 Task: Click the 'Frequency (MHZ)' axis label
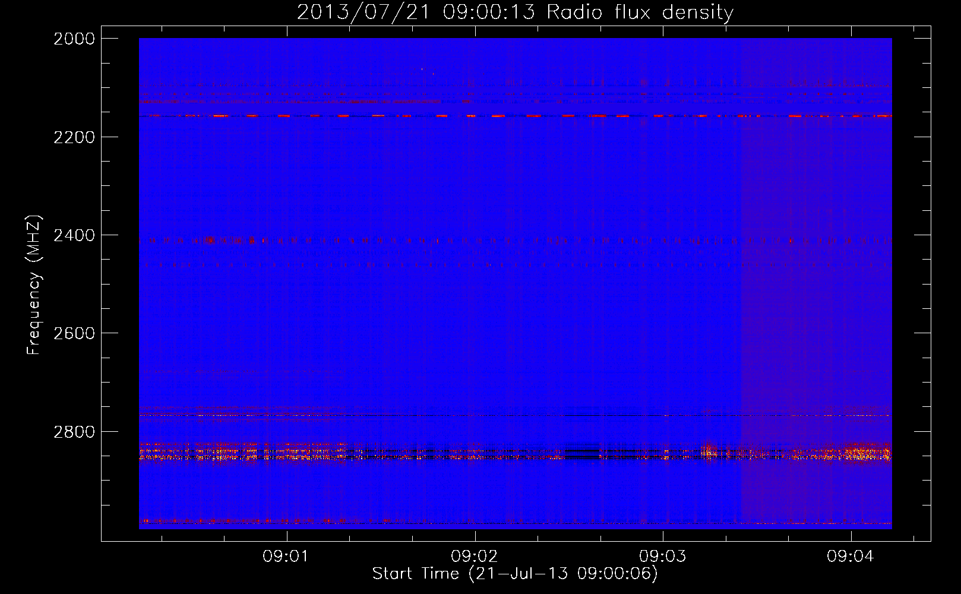[34, 285]
